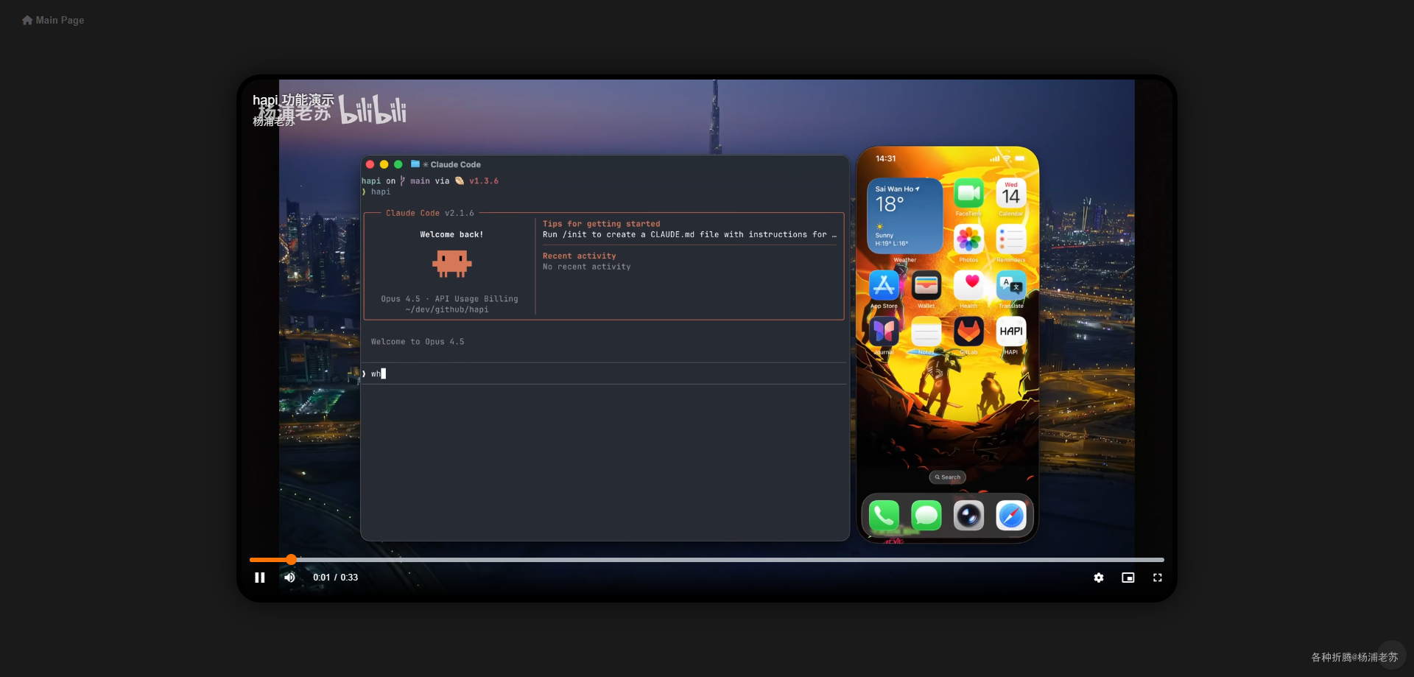1414x677 pixels.
Task: Click the home icon beside Main Page
Action: [x=27, y=20]
